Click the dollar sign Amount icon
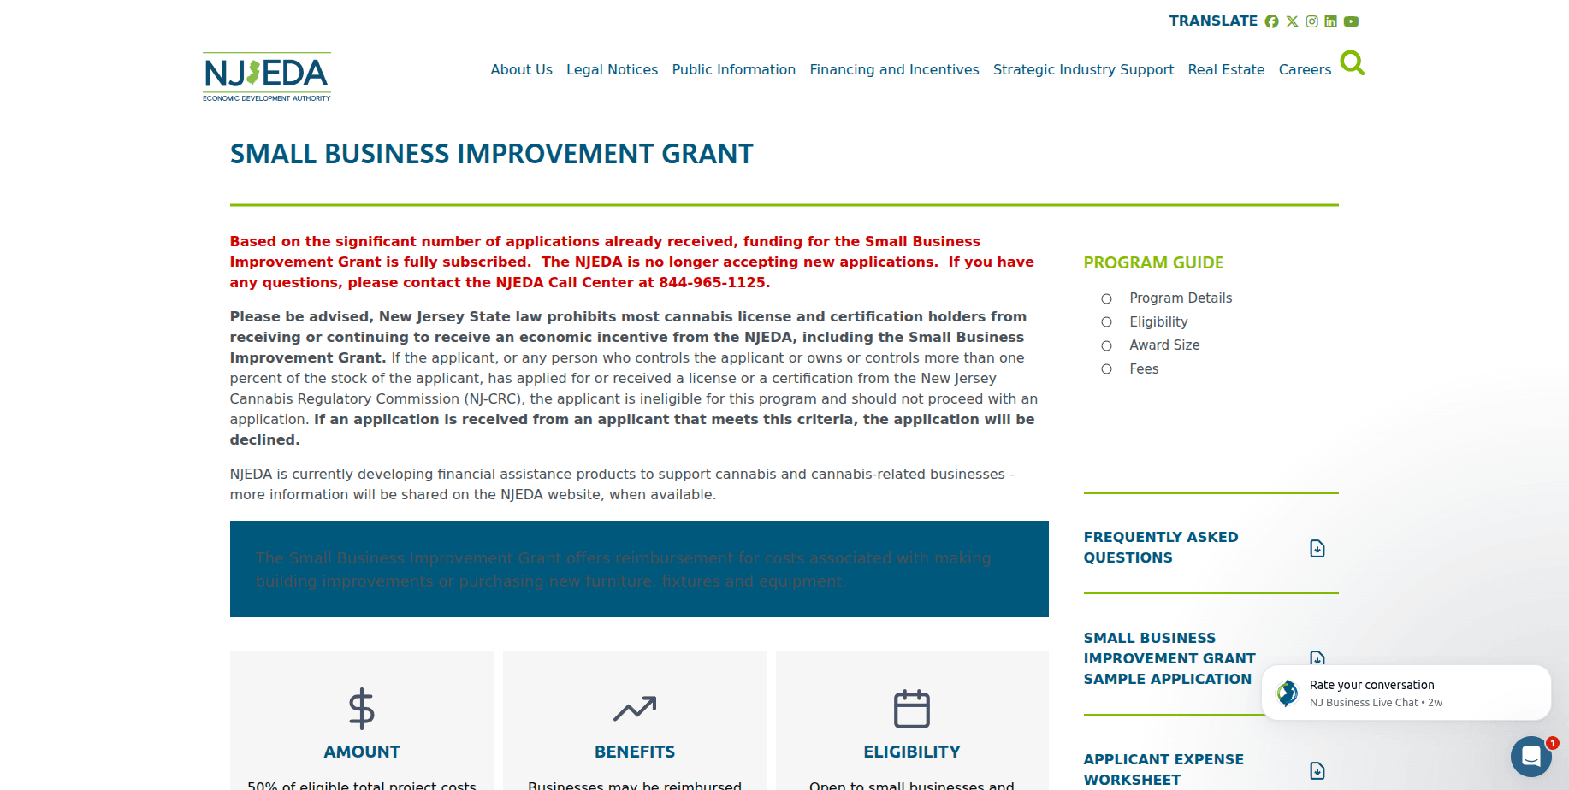The height and width of the screenshot is (790, 1569). (x=362, y=709)
